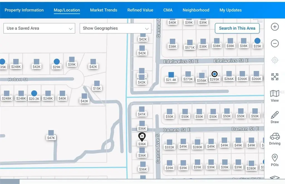Click the Search in This Area button
The image size is (285, 184).
tap(237, 28)
